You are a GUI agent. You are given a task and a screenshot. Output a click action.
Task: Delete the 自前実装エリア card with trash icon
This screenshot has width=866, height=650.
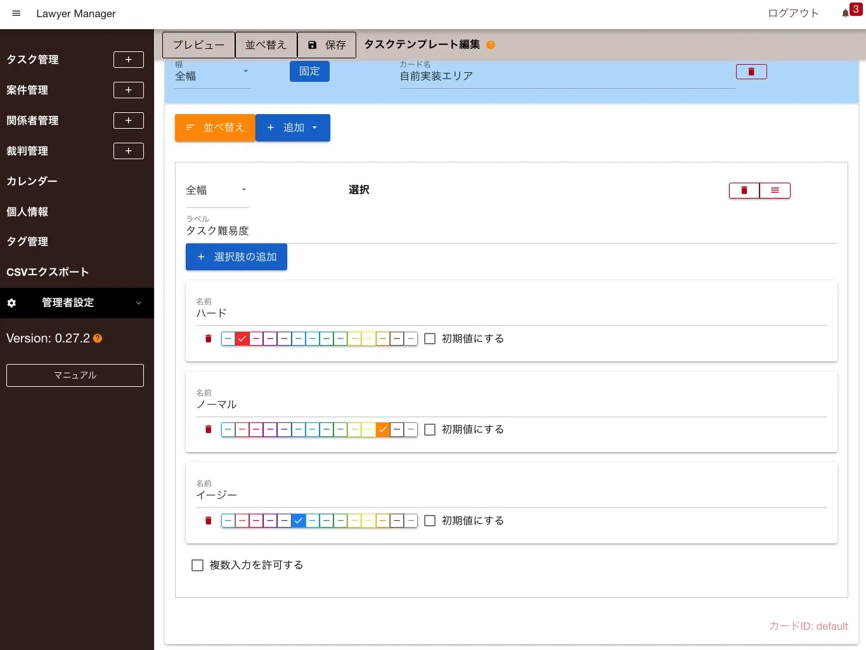751,72
